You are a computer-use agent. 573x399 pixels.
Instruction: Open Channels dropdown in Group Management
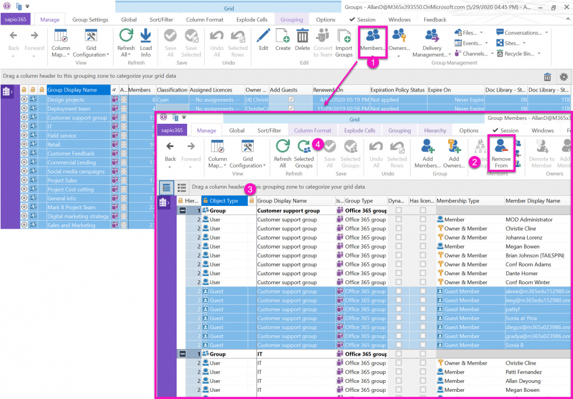(x=473, y=54)
